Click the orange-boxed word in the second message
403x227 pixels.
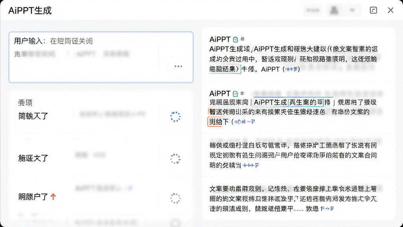pos(215,122)
